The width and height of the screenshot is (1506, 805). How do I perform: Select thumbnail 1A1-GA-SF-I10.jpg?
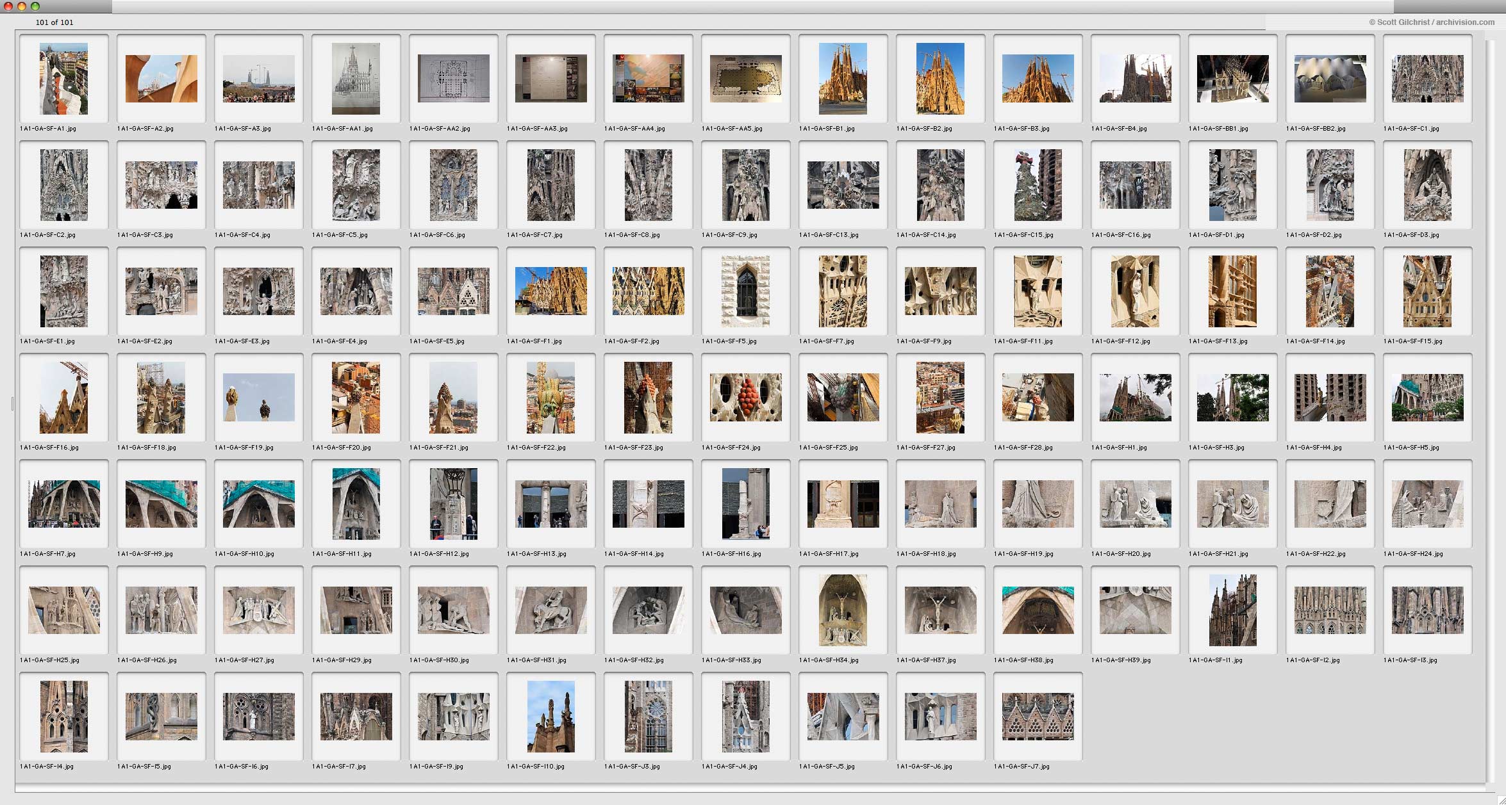[x=550, y=717]
